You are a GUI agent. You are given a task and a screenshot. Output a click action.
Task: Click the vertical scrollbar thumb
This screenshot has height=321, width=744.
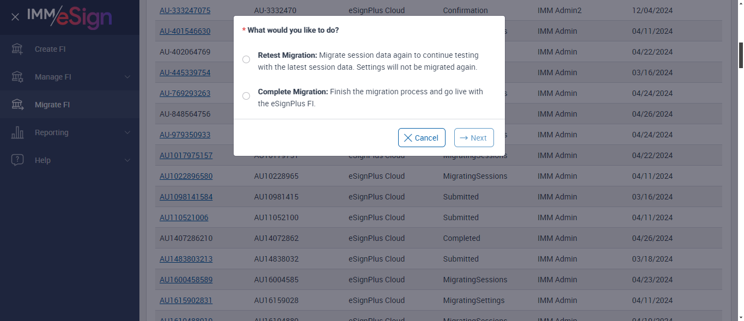click(x=741, y=54)
